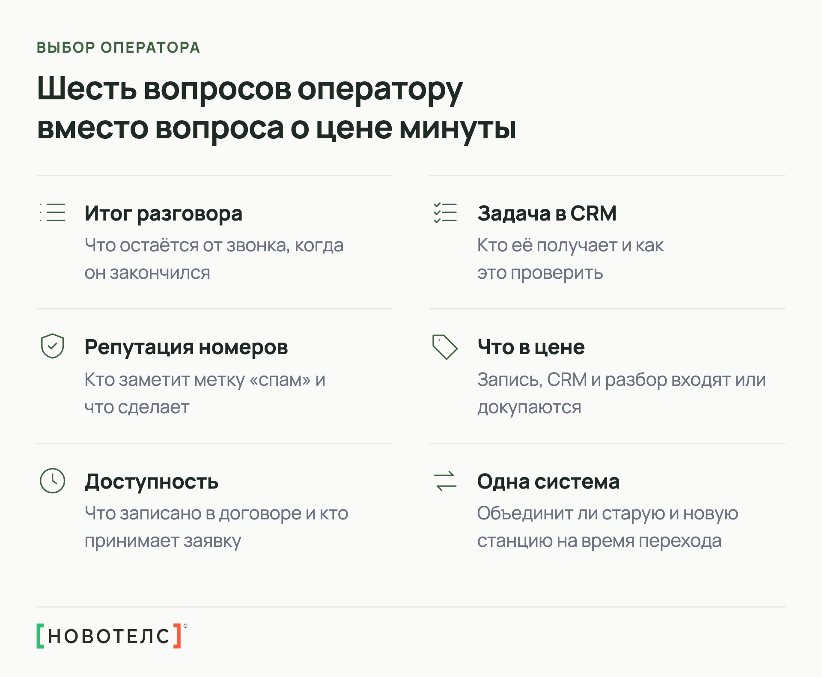Click the heading Доступность
This screenshot has width=822, height=677.
152,482
